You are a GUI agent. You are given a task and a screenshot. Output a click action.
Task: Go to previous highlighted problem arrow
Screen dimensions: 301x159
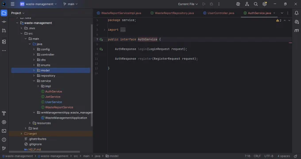(x=285, y=20)
